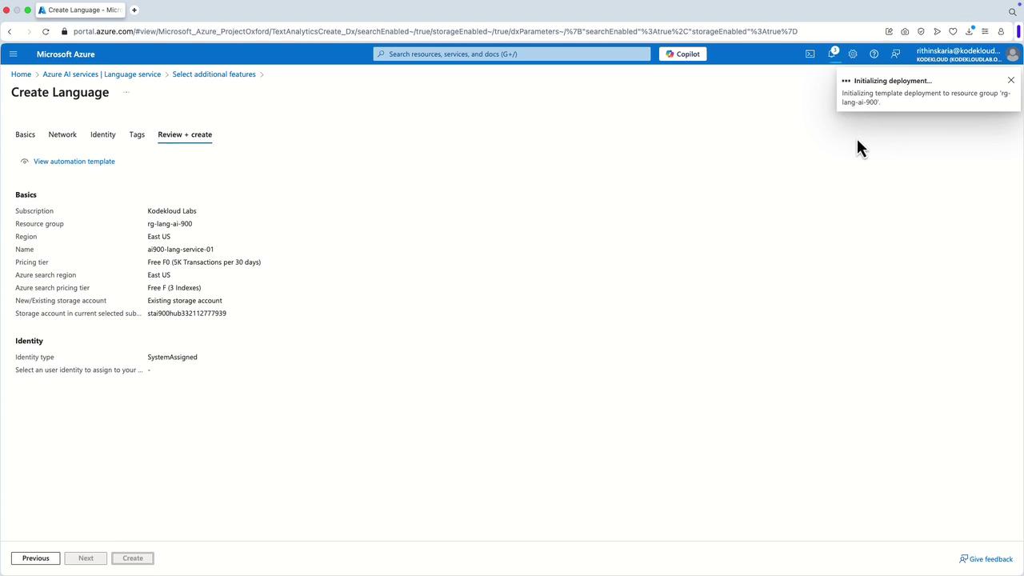This screenshot has width=1024, height=576.
Task: Open Azure AI services | Language service breadcrumb
Action: click(x=102, y=74)
